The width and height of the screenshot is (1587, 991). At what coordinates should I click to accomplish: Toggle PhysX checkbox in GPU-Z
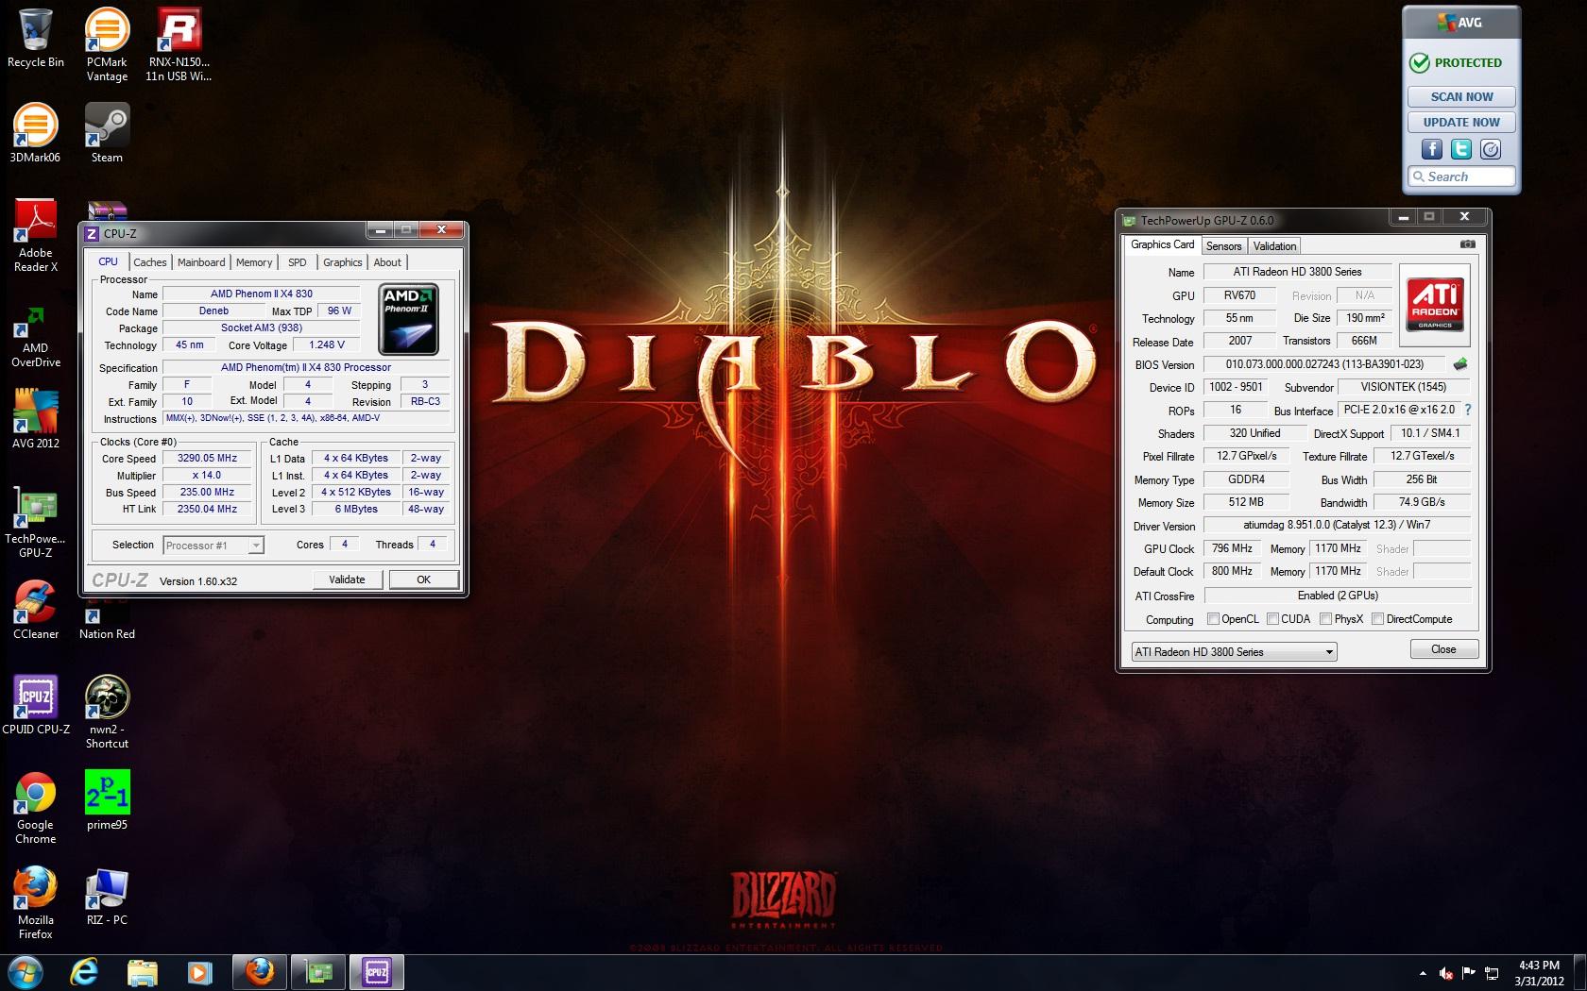point(1326,619)
